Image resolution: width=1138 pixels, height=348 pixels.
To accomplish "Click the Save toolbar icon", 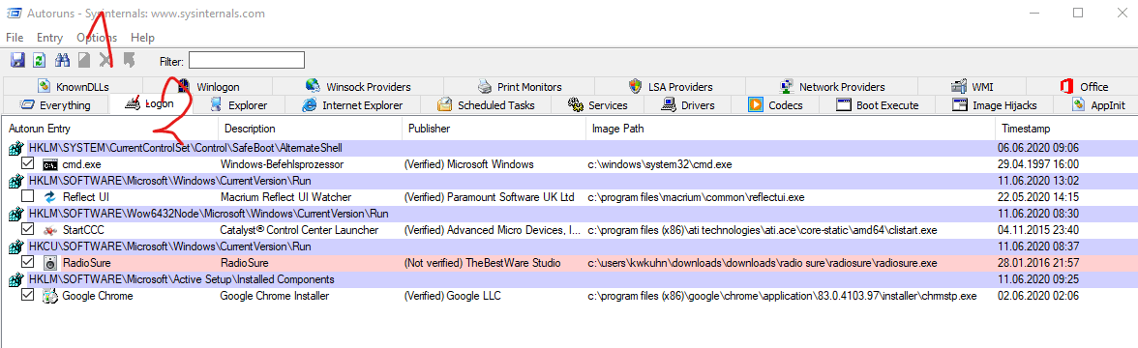I will click(17, 60).
